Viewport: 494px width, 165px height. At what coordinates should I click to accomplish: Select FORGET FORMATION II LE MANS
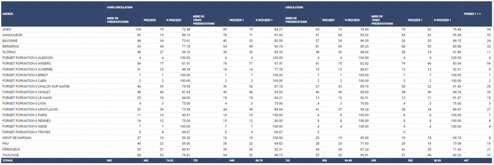pos(27,98)
